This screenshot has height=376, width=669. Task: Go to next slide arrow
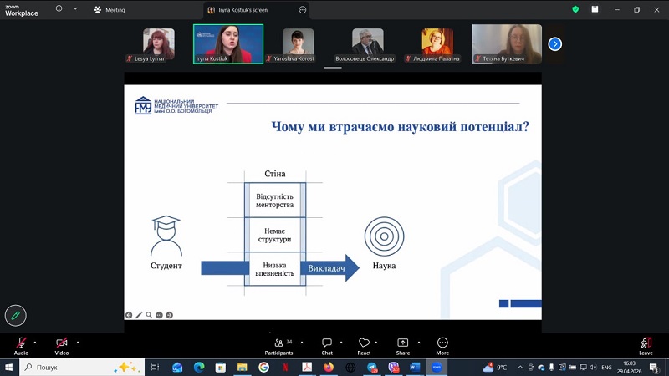click(x=170, y=315)
